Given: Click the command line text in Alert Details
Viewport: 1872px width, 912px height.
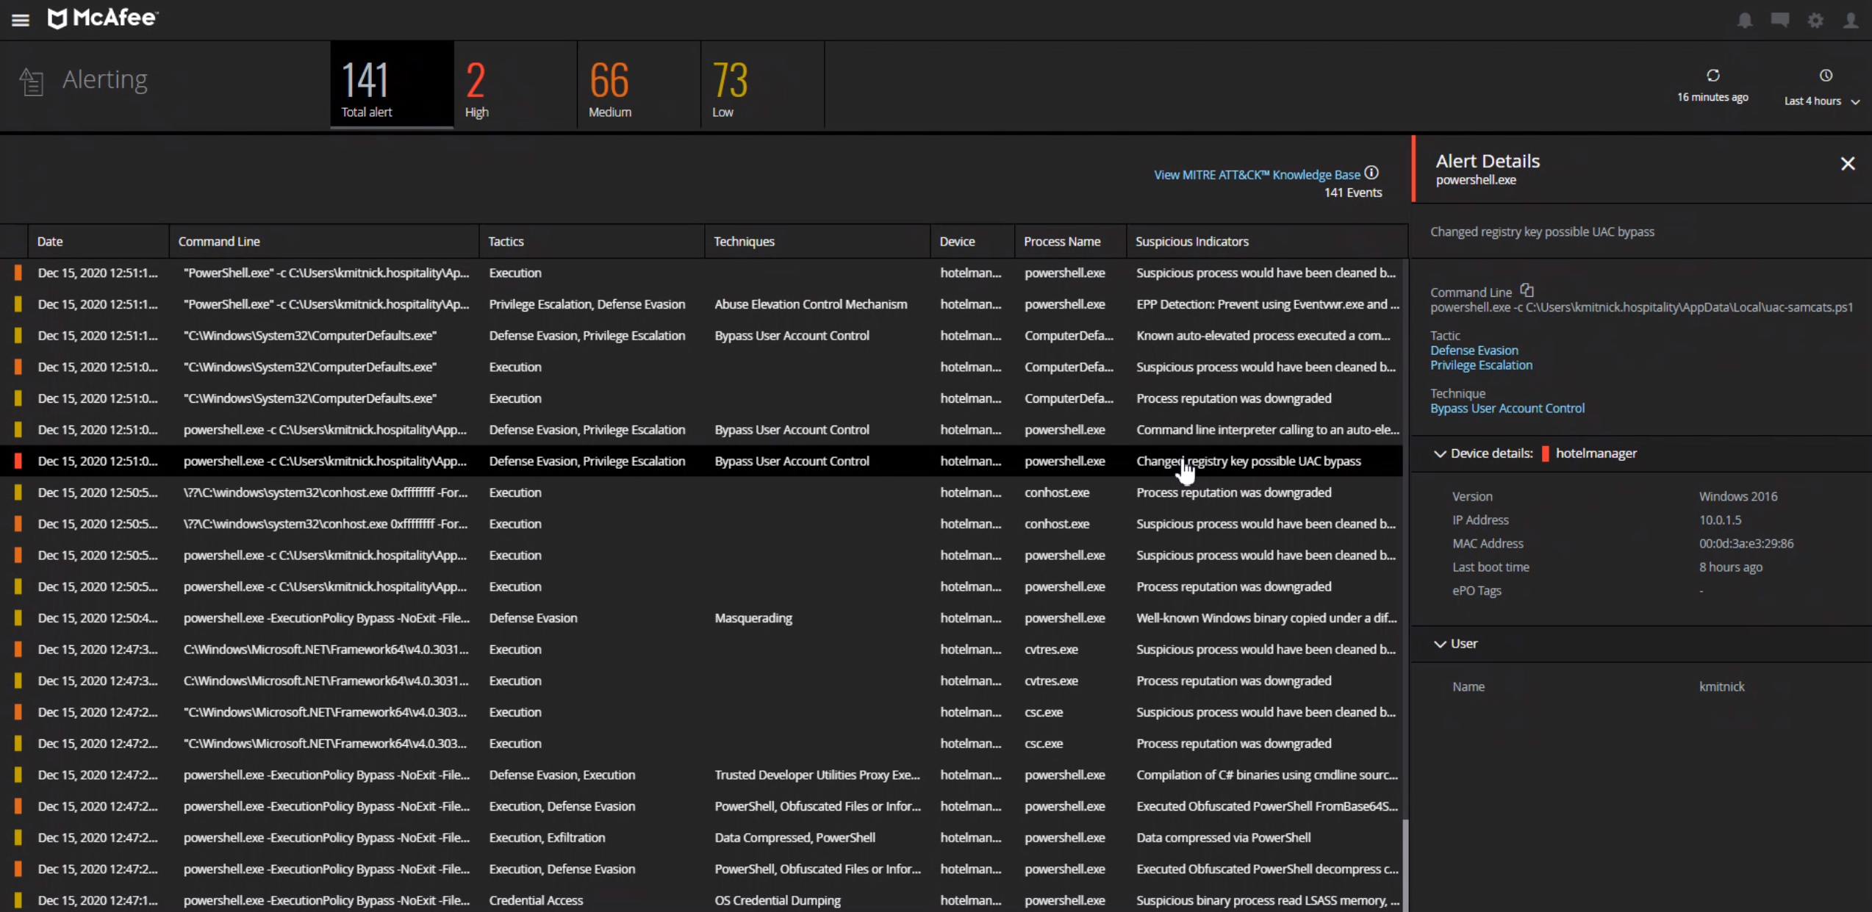Looking at the screenshot, I should [1641, 307].
